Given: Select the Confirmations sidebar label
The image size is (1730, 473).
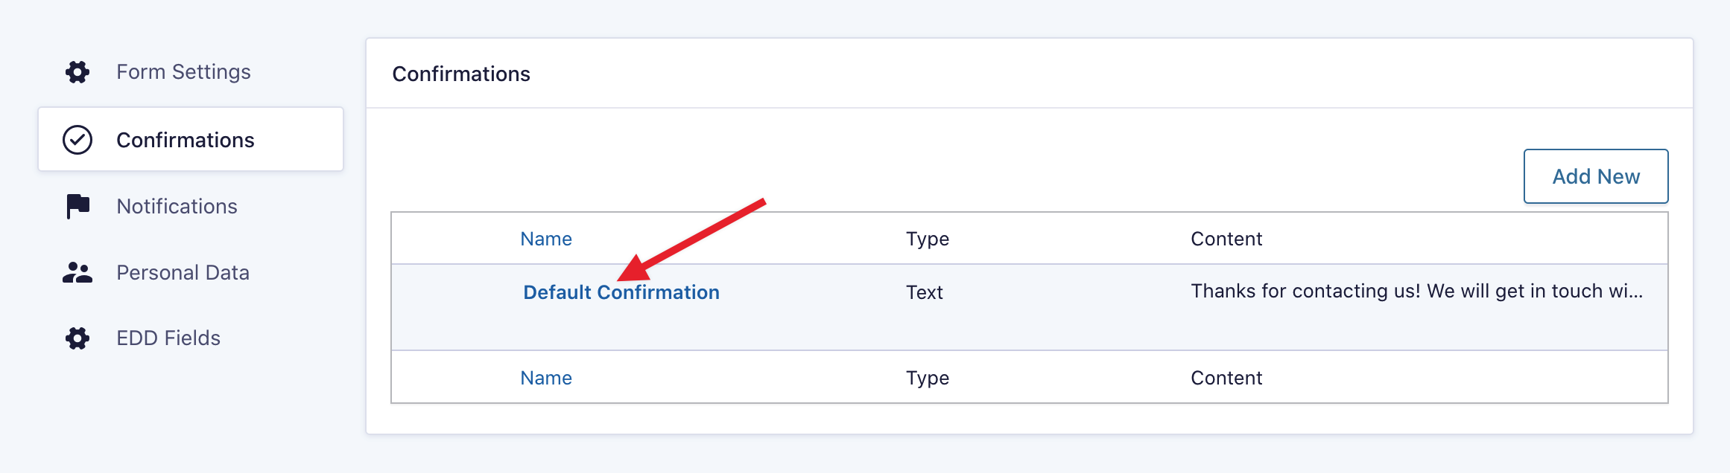Looking at the screenshot, I should point(186,140).
